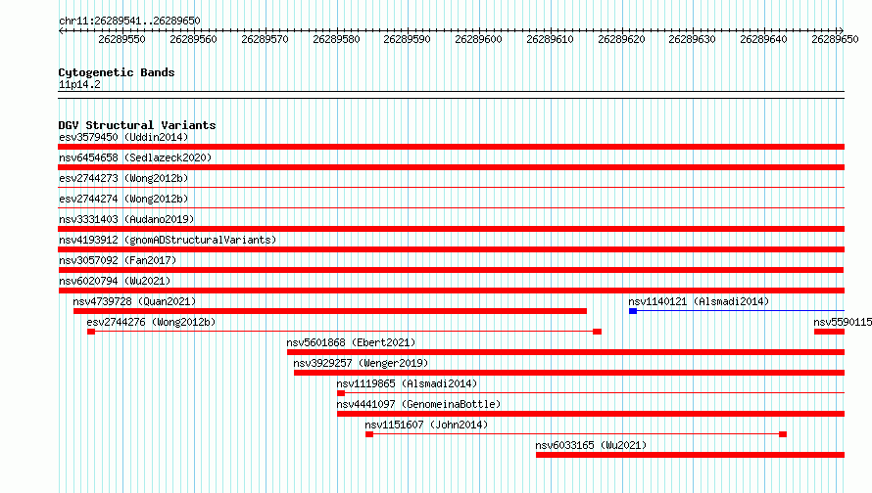Click ruler position 26289590

407,39
